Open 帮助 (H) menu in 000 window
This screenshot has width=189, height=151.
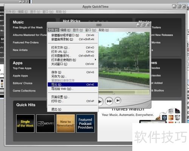(x=104, y=30)
